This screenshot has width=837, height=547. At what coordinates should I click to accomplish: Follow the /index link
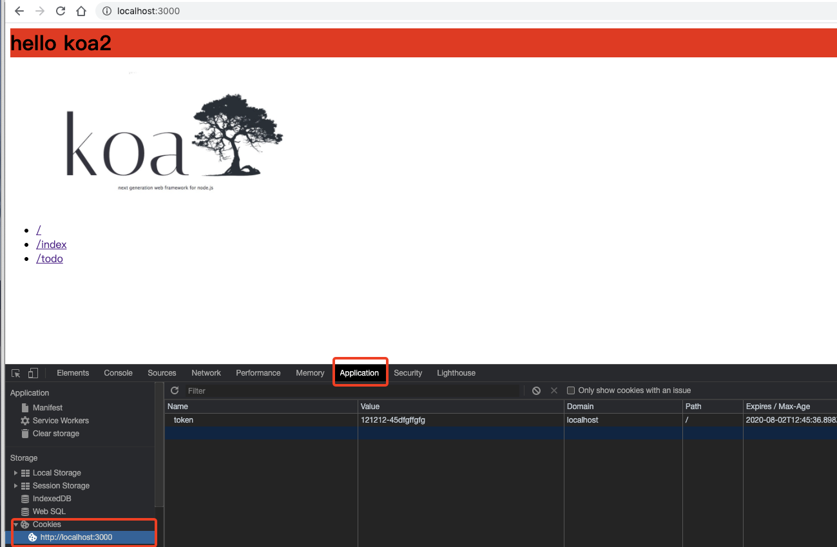(x=52, y=244)
